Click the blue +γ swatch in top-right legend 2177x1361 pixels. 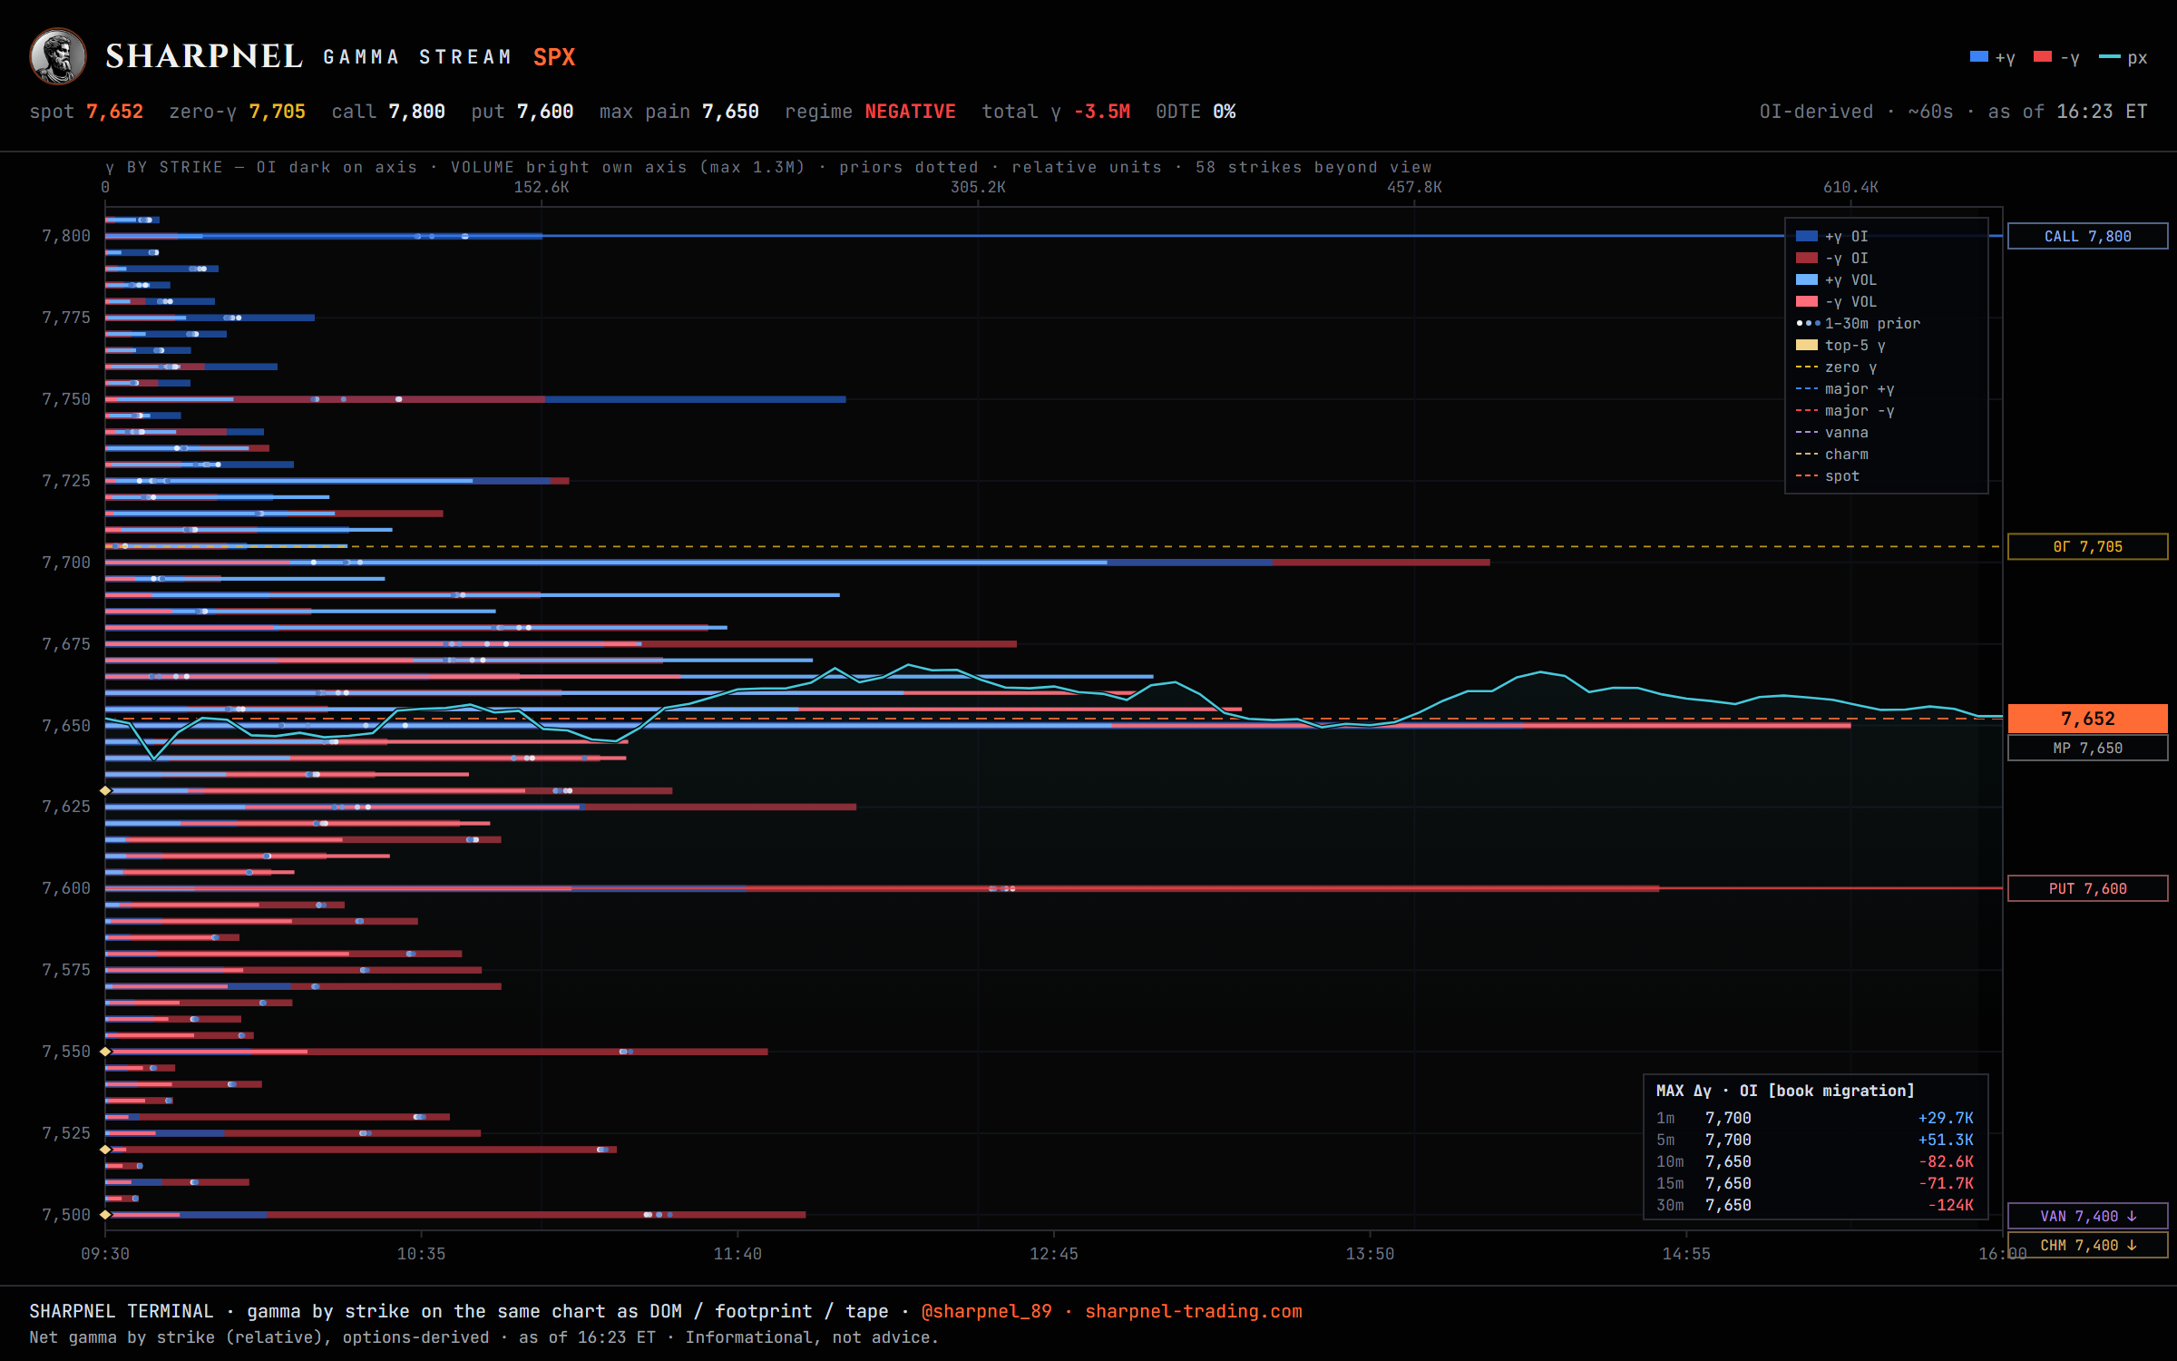(1978, 57)
